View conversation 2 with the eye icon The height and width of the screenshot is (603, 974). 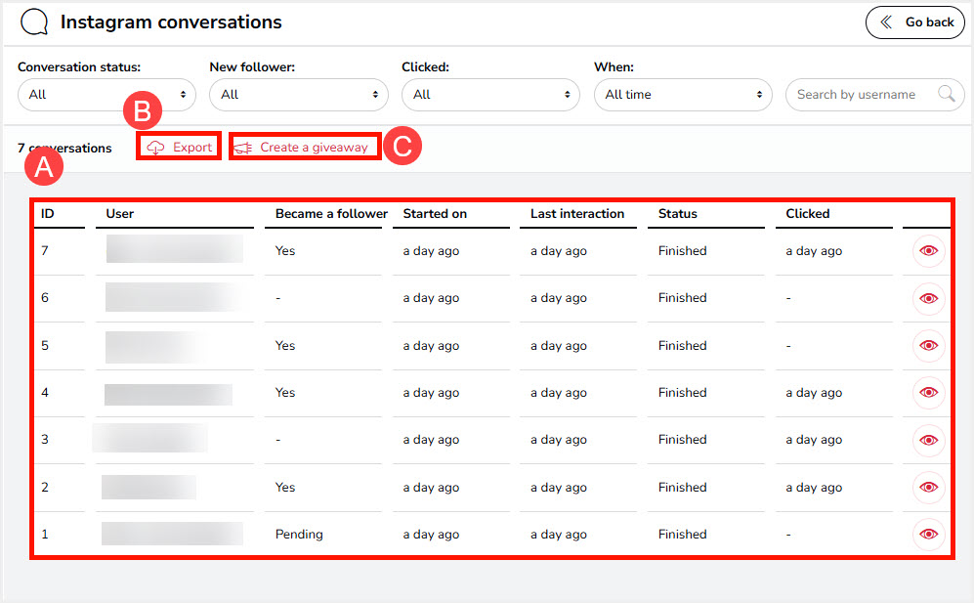tap(928, 488)
